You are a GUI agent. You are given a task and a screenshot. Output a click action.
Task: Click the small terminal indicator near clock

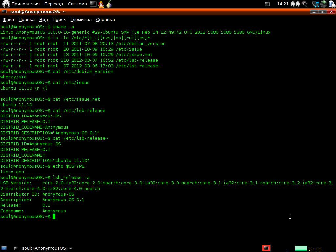[267, 4]
